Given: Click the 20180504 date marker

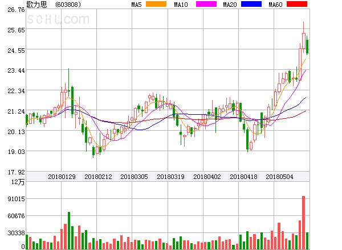Looking at the screenshot, I should click(x=279, y=177).
